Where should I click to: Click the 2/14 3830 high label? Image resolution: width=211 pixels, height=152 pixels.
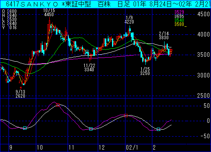pyautogui.click(x=164, y=36)
